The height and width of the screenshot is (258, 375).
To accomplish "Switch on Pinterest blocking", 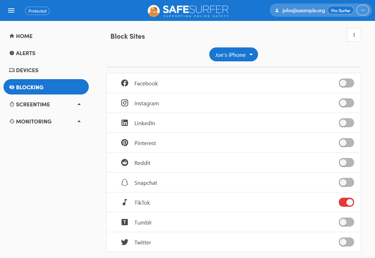I will (346, 143).
